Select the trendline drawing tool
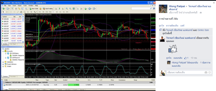Image resolution: width=216 pixels, height=91 pixels. pos(18,12)
